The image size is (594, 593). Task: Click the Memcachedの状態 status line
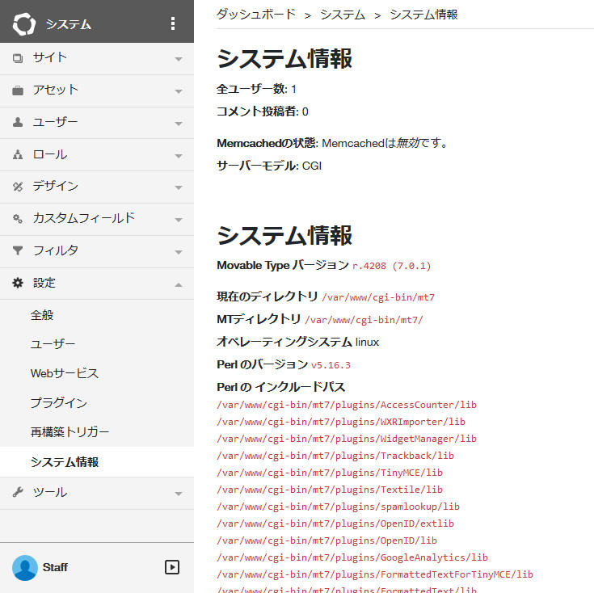[333, 143]
